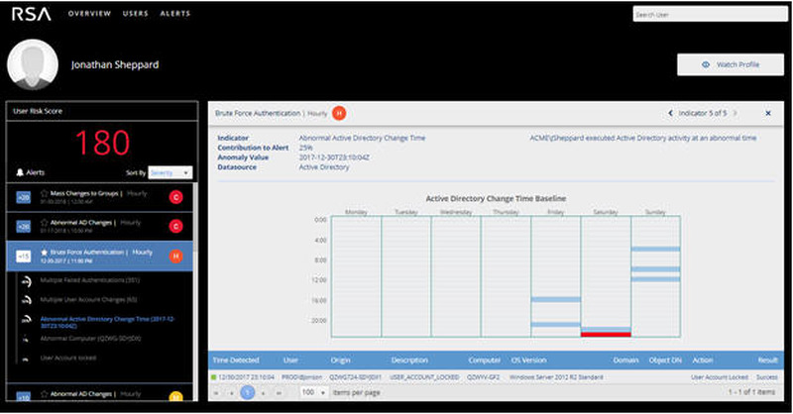Click the Watch Profile button

[x=730, y=64]
